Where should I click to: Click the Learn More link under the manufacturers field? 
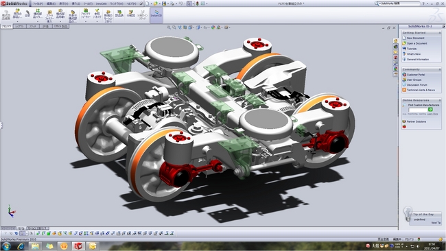click(432, 114)
